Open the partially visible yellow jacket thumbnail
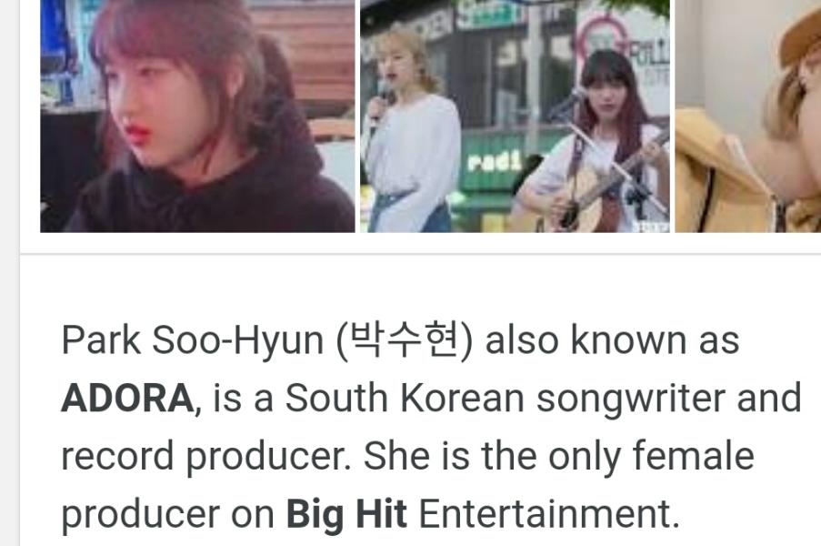Image resolution: width=821 pixels, height=546 pixels. [x=747, y=116]
